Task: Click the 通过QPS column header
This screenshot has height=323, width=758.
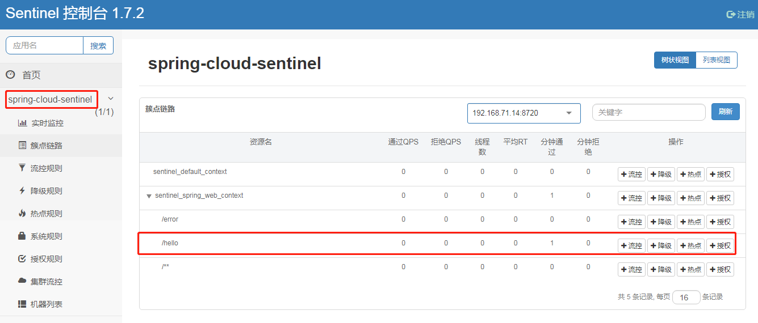Action: point(403,142)
